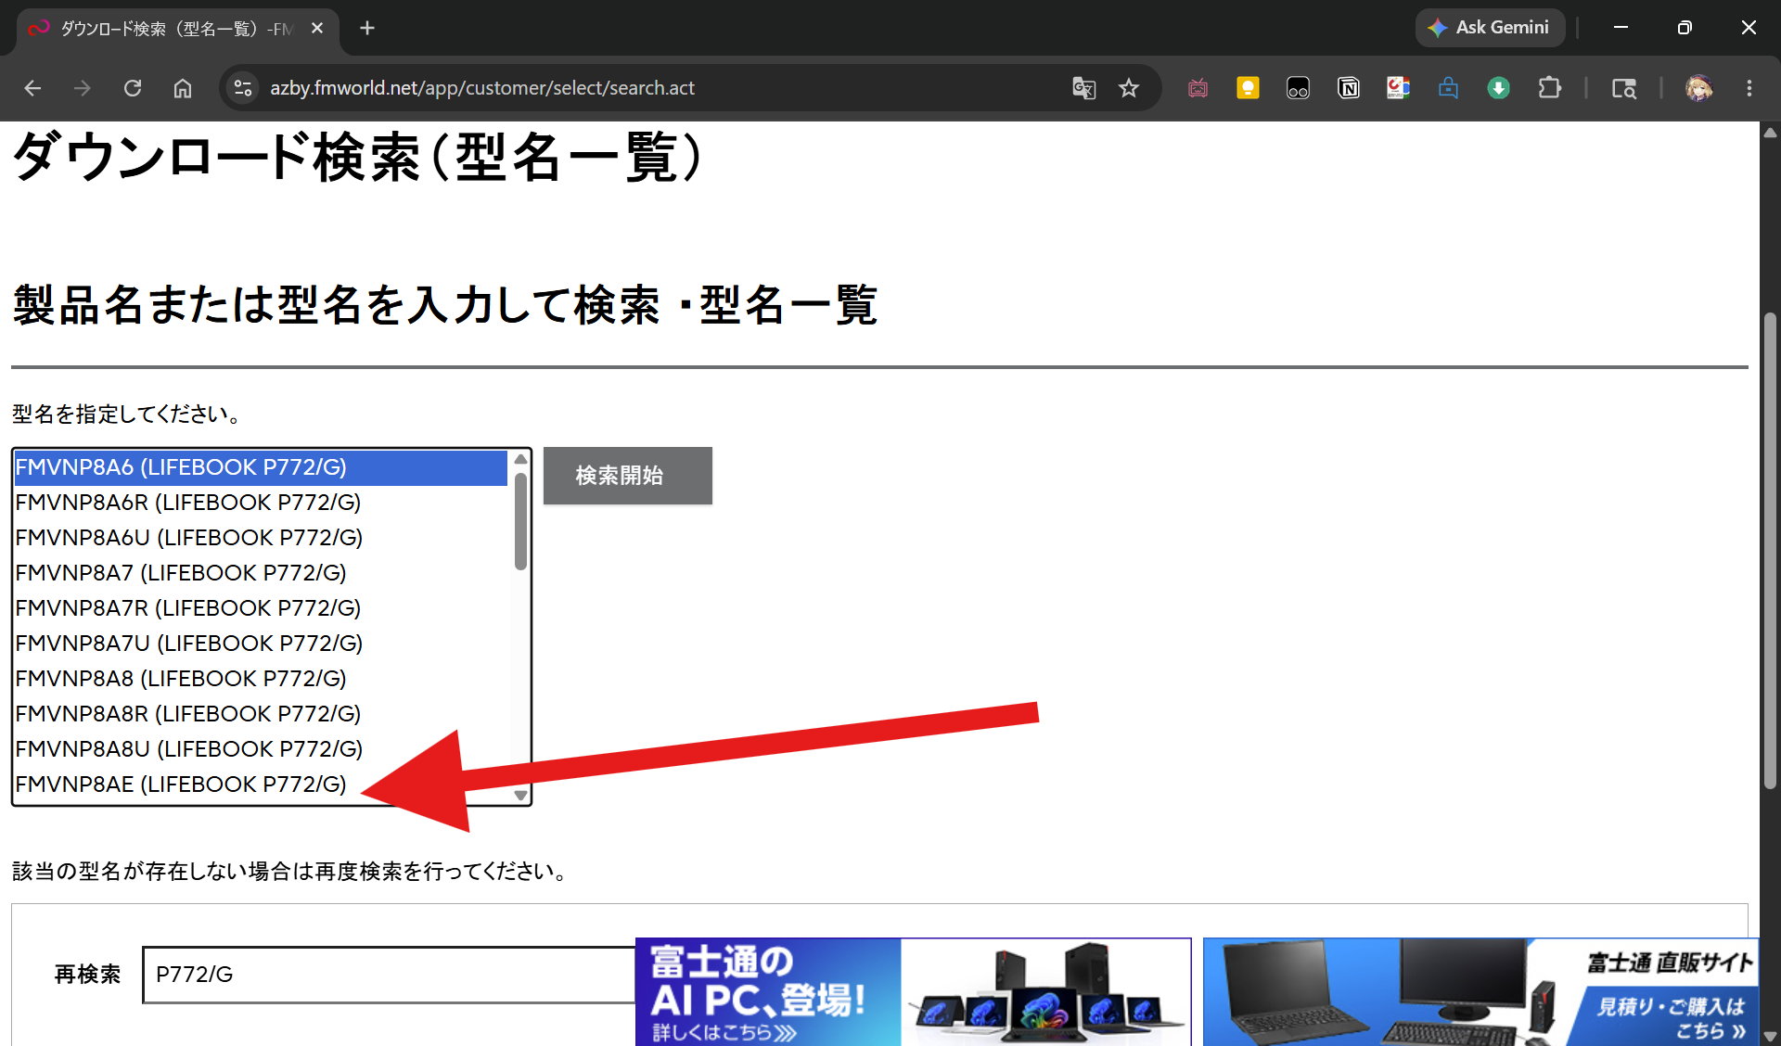This screenshot has width=1781, height=1046.
Task: Click the address bar URL
Action: point(482,88)
